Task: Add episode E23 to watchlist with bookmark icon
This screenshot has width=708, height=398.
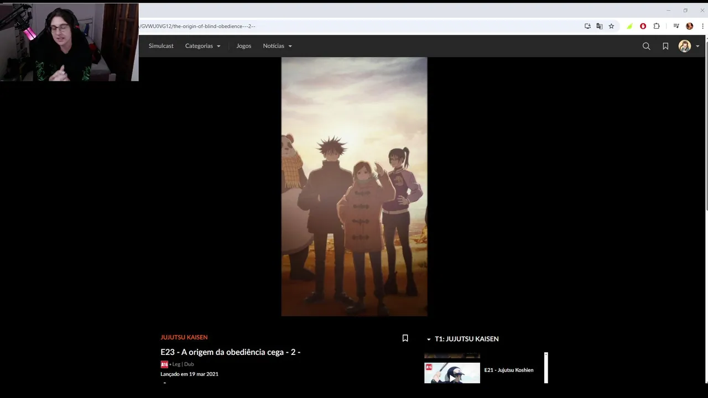Action: (405, 338)
